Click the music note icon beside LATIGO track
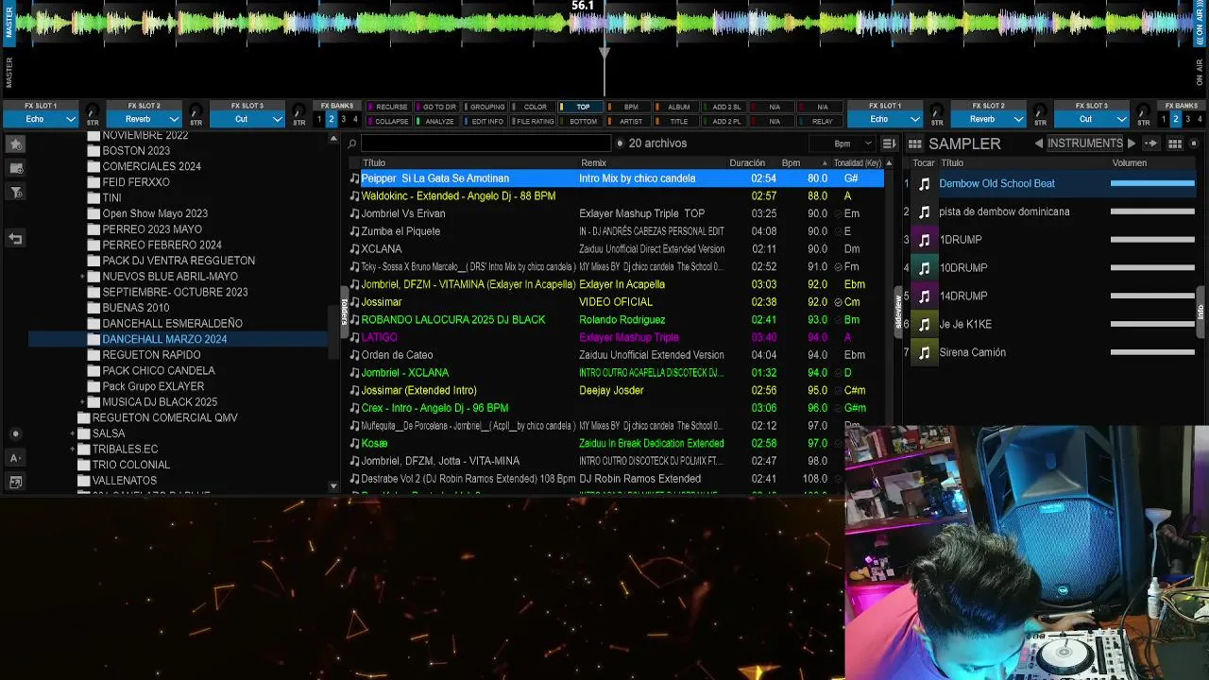This screenshot has width=1209, height=680. point(354,337)
